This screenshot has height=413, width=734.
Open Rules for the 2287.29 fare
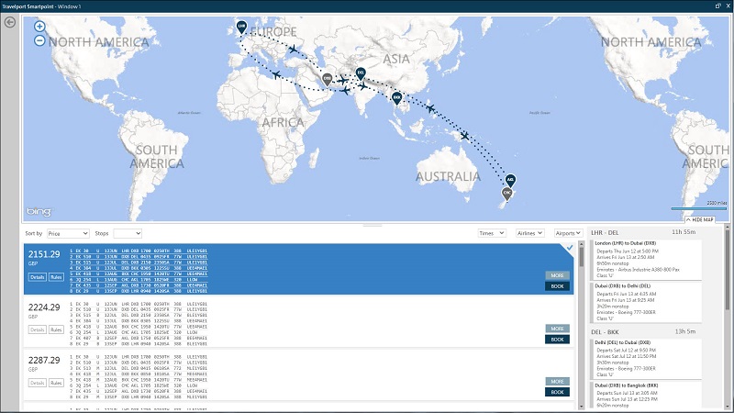[x=56, y=383]
